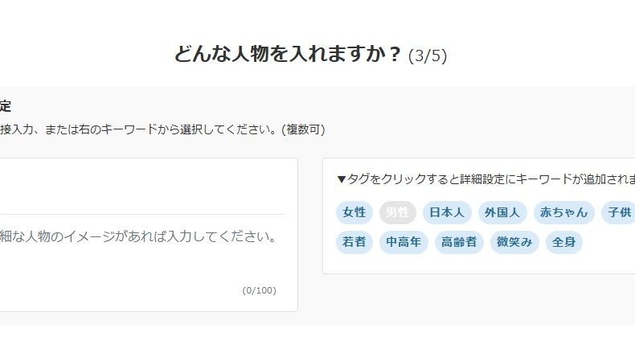Click the 外国人 tag
The image size is (635, 353).
click(x=502, y=212)
